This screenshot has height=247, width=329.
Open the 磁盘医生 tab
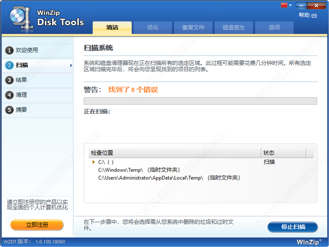point(234,27)
